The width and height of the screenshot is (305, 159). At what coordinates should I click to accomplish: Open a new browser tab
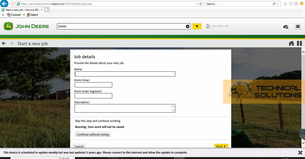(x=46, y=9)
